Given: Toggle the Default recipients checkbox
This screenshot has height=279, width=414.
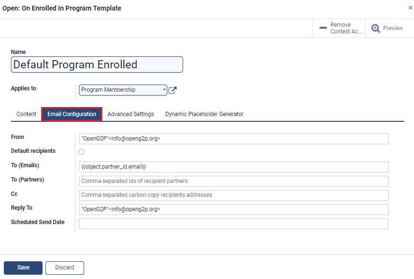Looking at the screenshot, I should [x=82, y=152].
